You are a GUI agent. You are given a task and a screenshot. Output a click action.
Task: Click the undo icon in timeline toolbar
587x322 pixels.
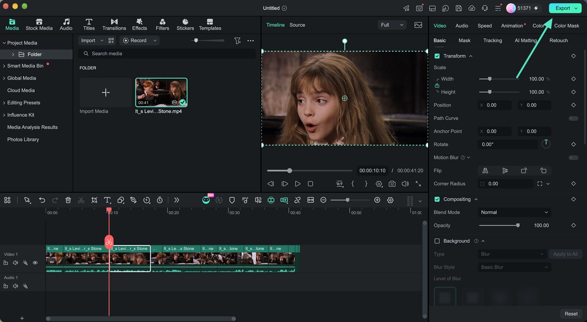pyautogui.click(x=42, y=200)
